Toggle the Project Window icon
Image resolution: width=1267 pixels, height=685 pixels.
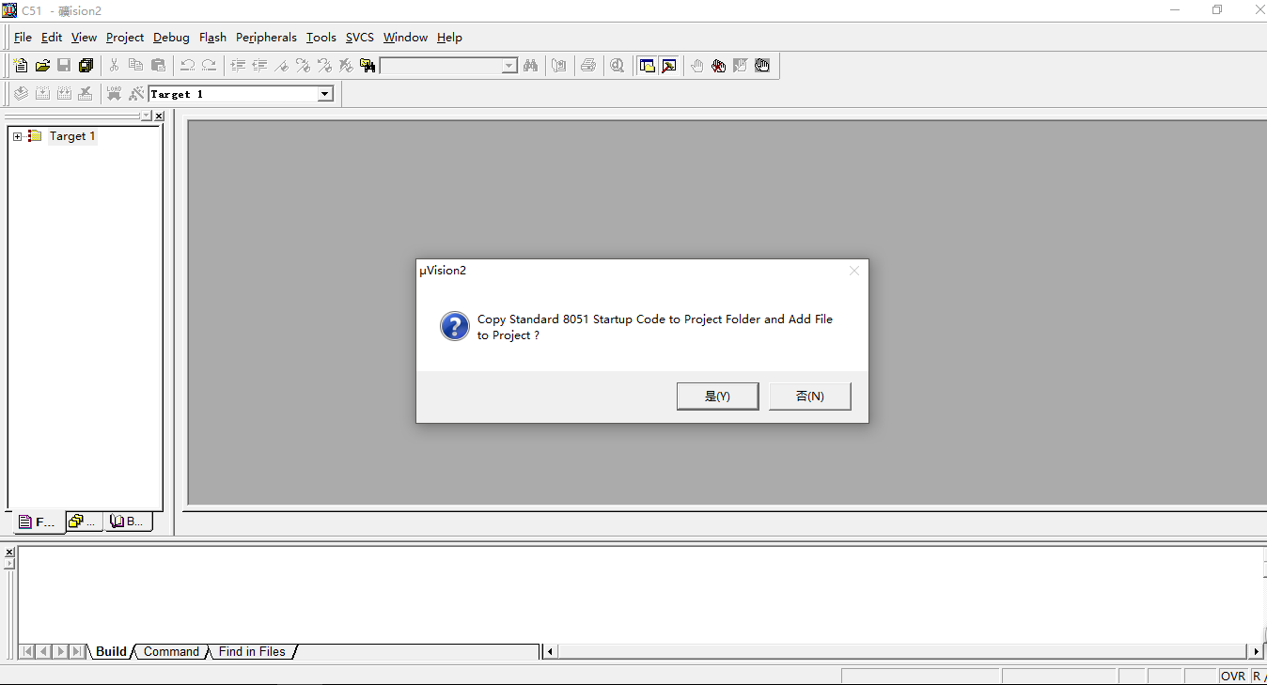(x=647, y=65)
